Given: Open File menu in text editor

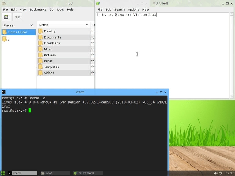Looking at the screenshot, I should 100,9.
